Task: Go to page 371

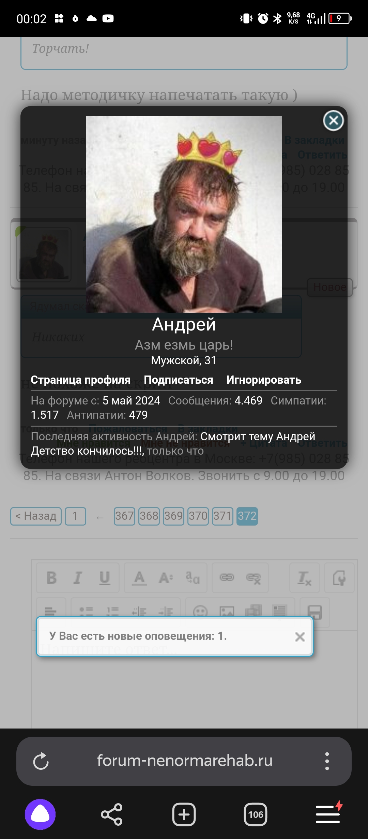Action: tap(223, 516)
